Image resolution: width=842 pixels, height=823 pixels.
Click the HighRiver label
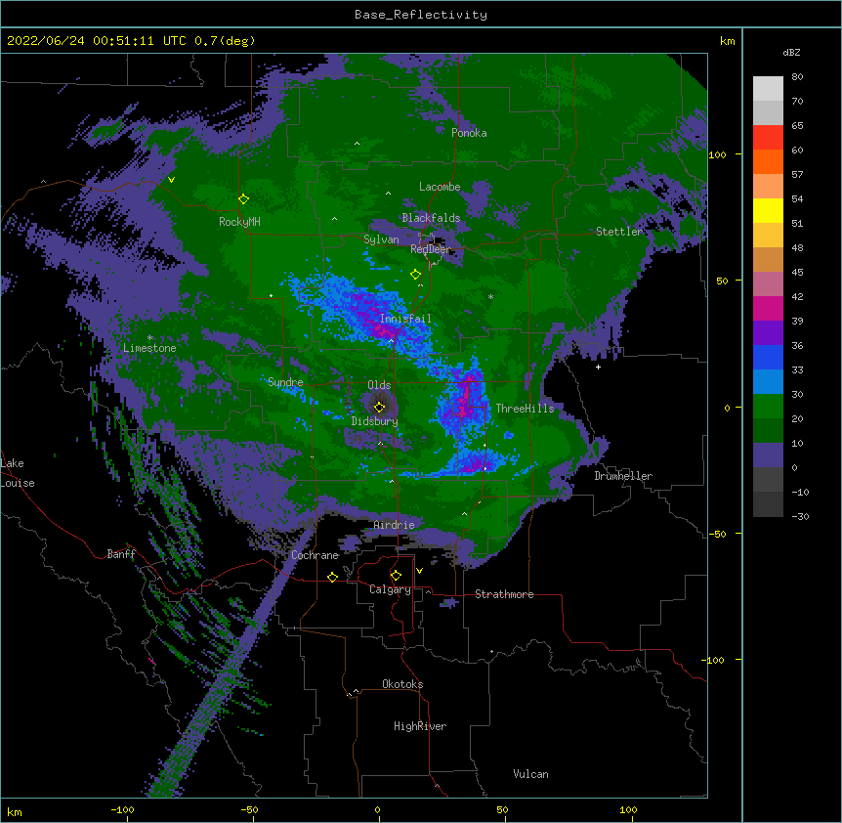tap(420, 726)
